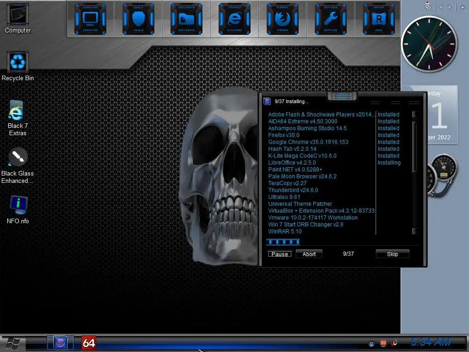The image size is (469, 352).
Task: Open the Black 7 Extras shortcut
Action: click(x=17, y=118)
